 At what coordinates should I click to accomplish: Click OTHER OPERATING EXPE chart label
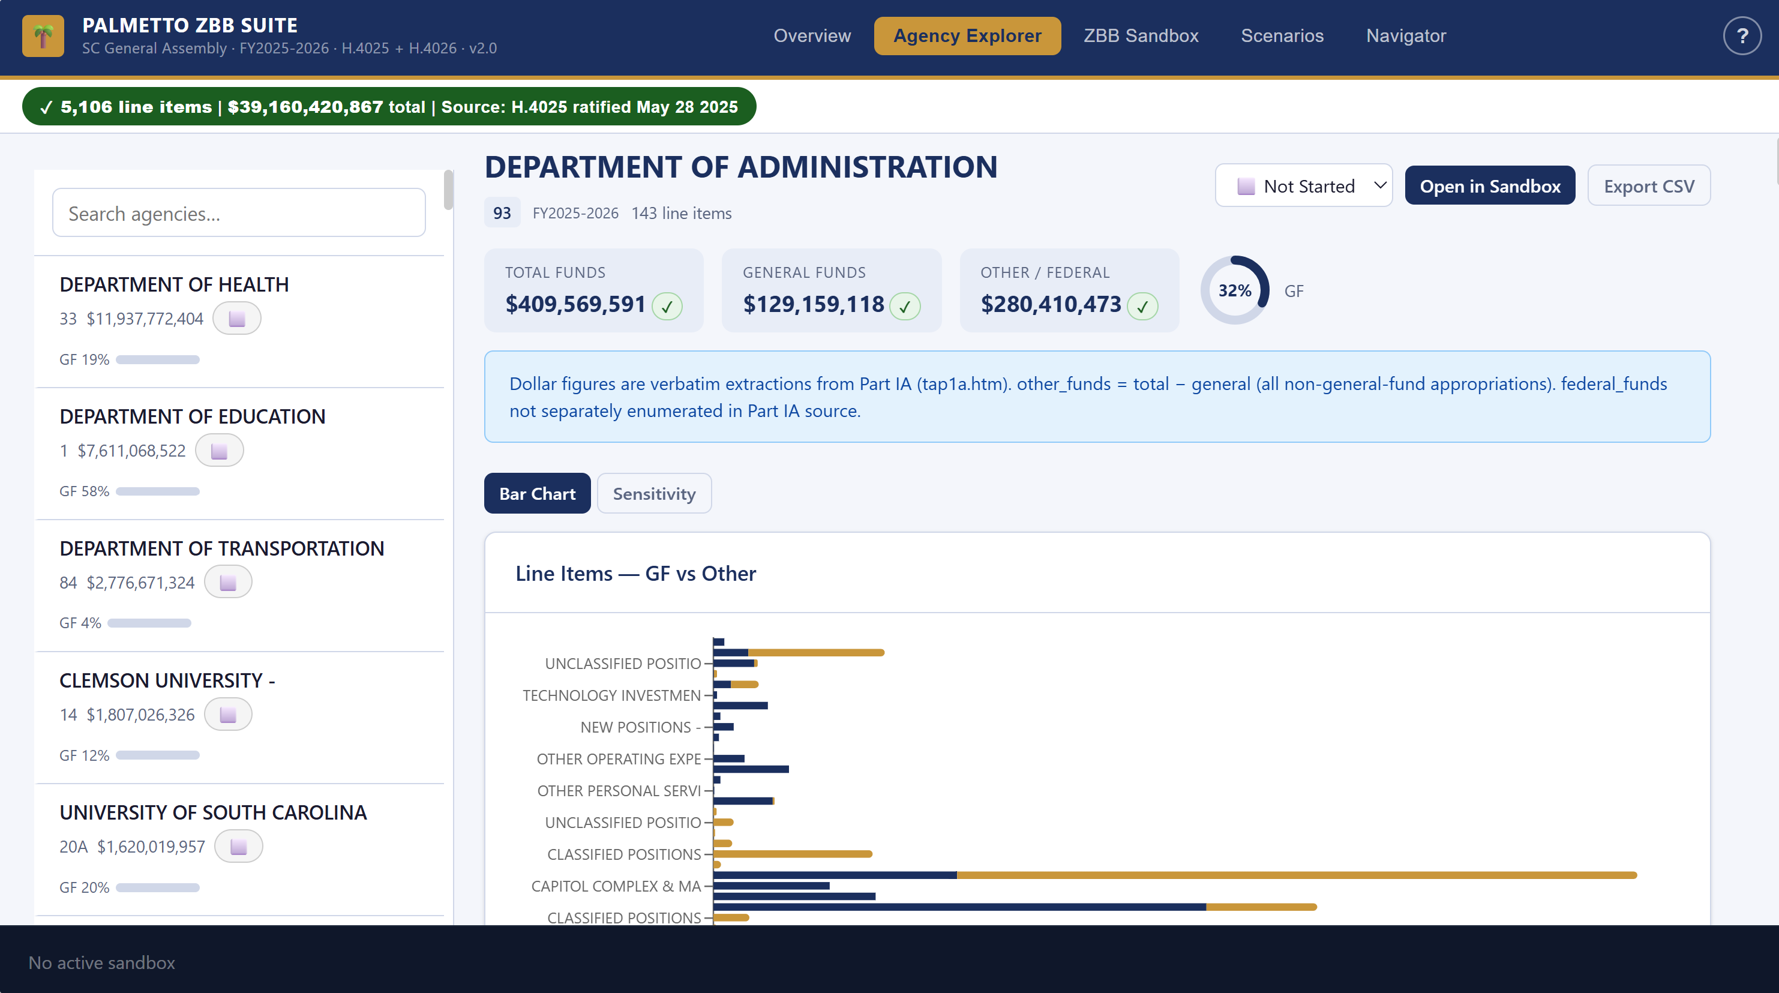619,759
